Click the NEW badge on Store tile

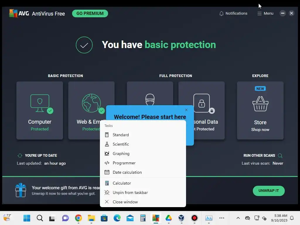(260, 88)
